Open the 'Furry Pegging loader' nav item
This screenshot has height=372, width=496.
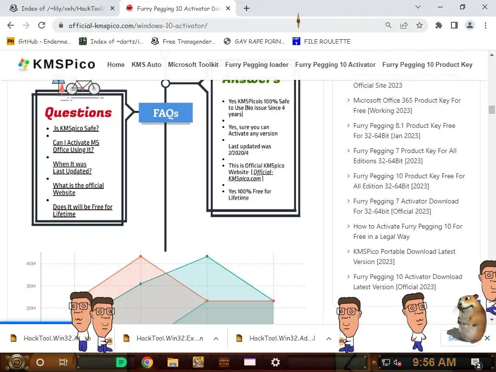[x=257, y=64]
